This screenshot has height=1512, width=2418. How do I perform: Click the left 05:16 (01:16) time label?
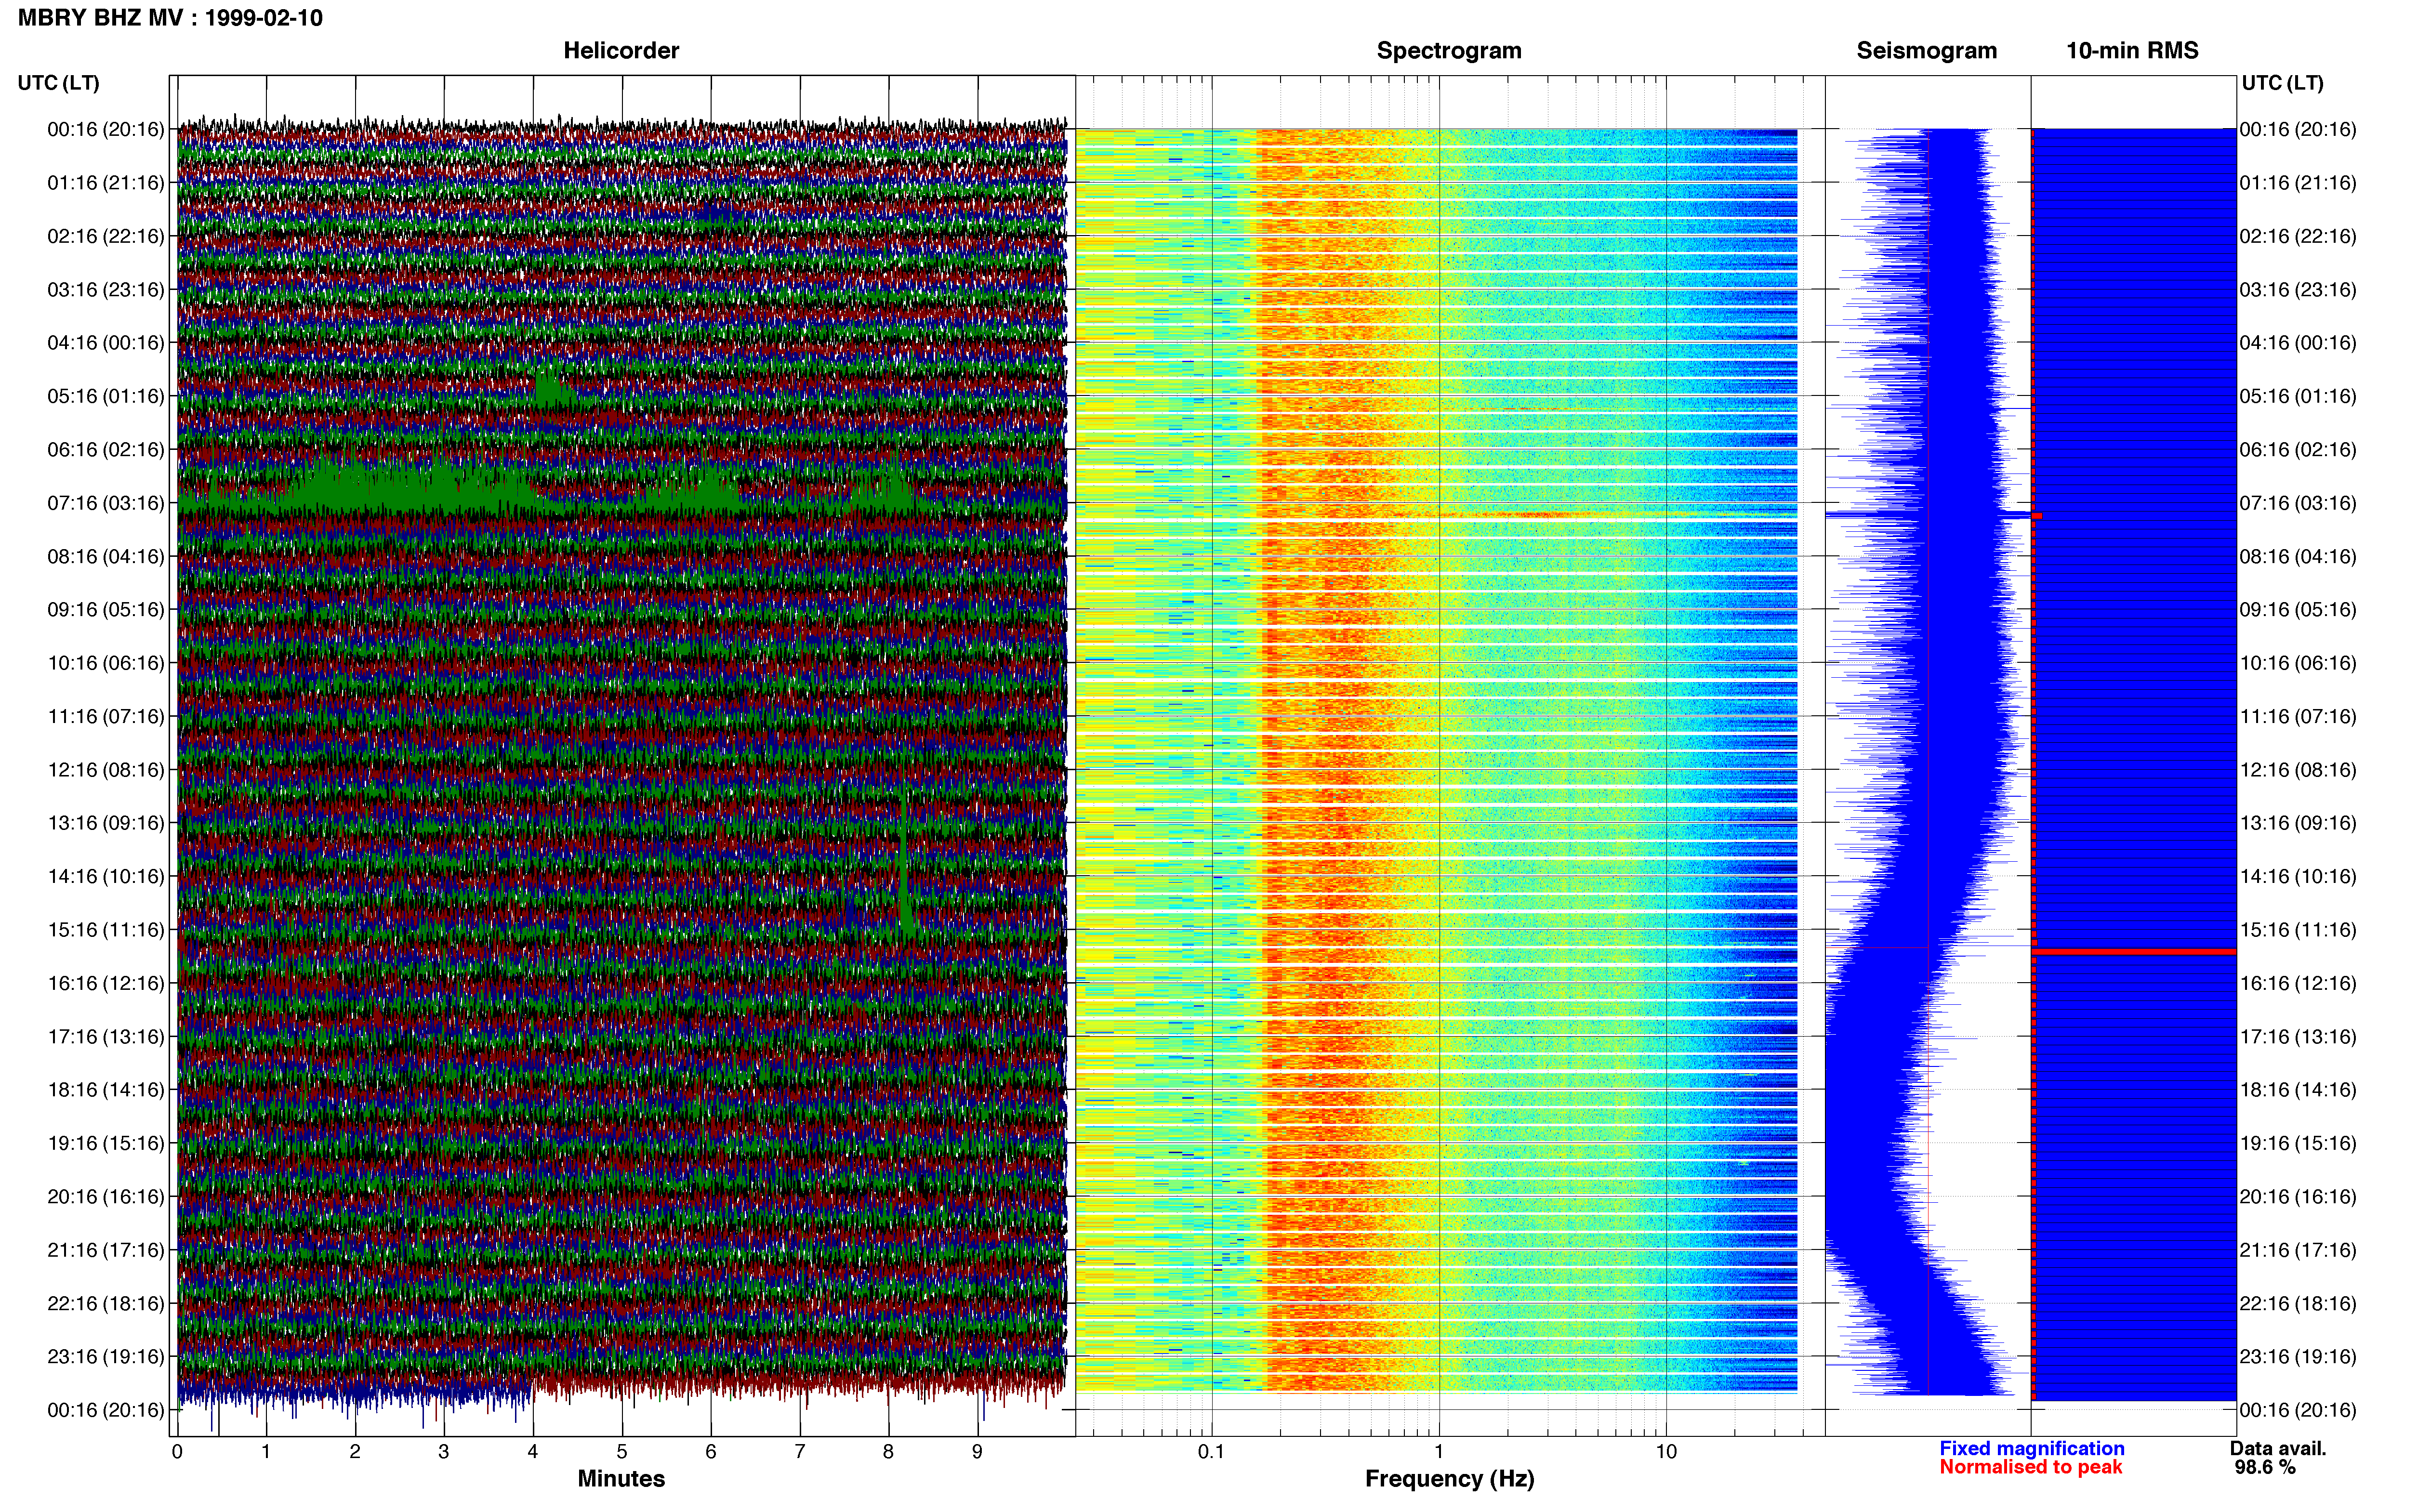(106, 396)
